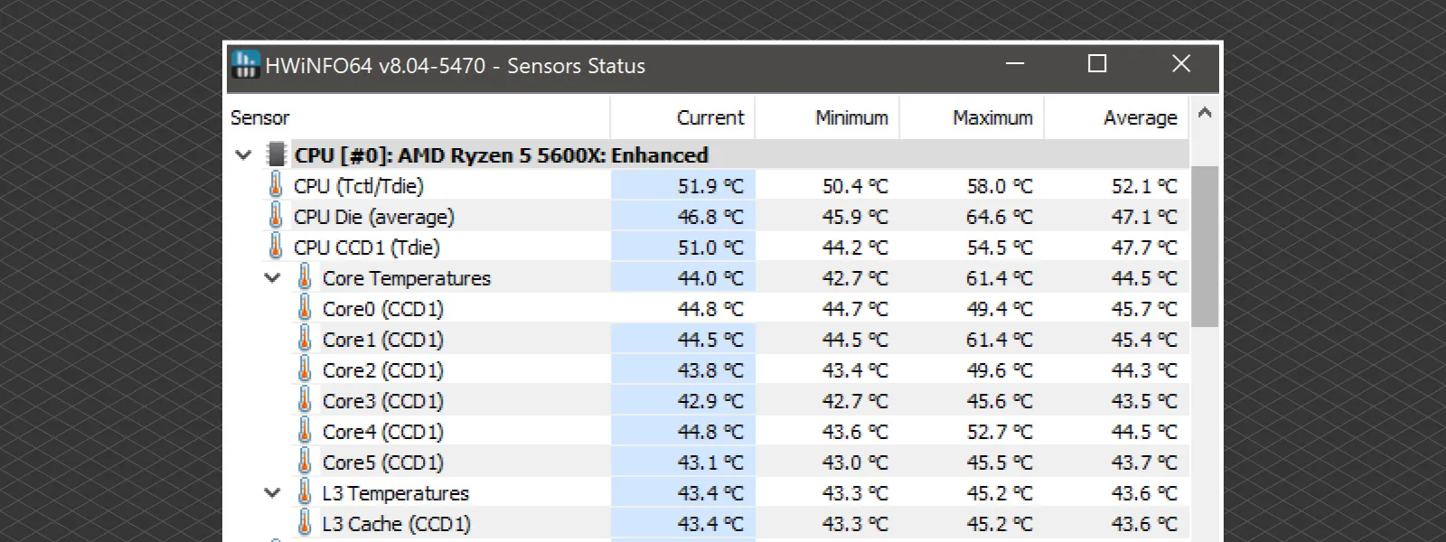Click thermometer icon next to Core4 (CCD1)
The width and height of the screenshot is (1446, 542).
pos(305,431)
